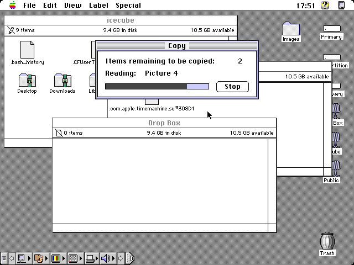Click 'Items remaining to be copied:' label
The width and height of the screenshot is (354, 265).
160,61
